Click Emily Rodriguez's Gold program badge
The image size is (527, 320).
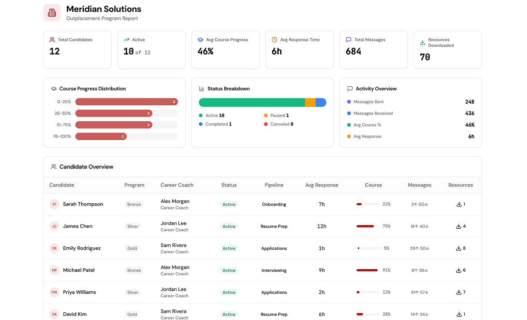pyautogui.click(x=132, y=248)
